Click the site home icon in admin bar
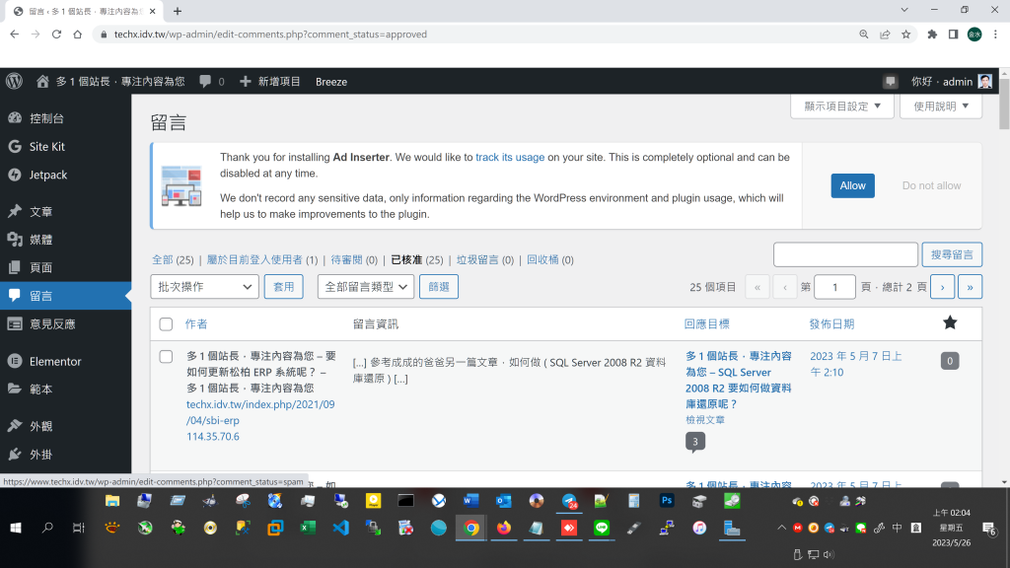 pos(42,81)
